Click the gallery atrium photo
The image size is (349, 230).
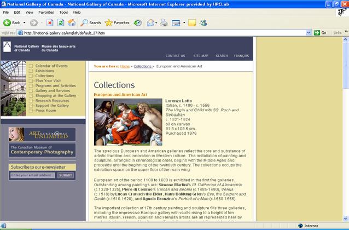[13, 88]
